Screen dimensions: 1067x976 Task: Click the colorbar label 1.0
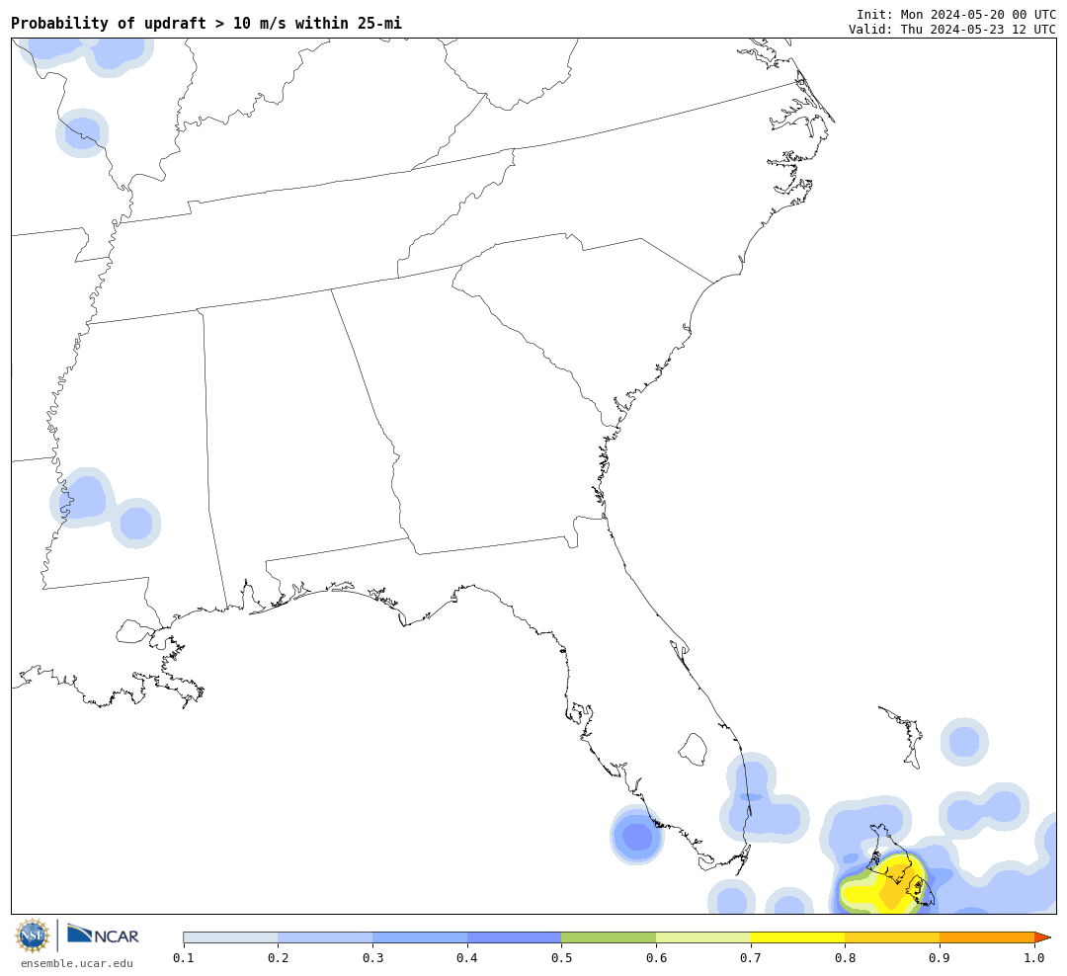pos(1034,958)
